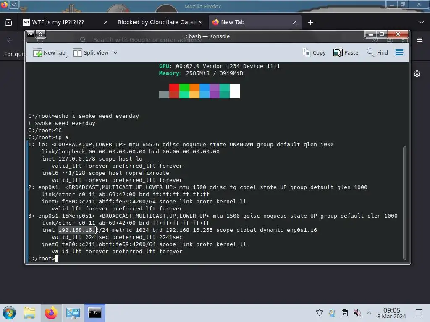Select the New Tab tab in Firefox
Image resolution: width=430 pixels, height=322 pixels.
tap(251, 22)
